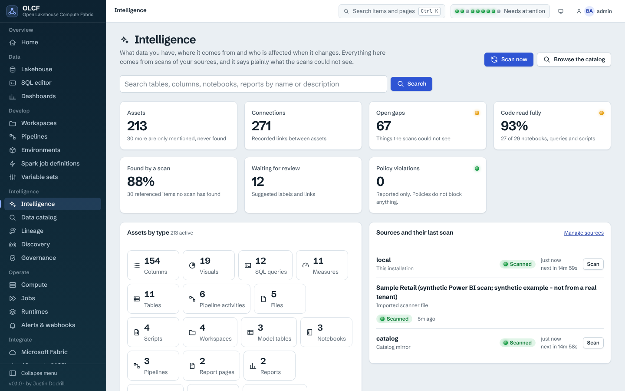Click the Jobs fast-forward icon

coord(13,298)
